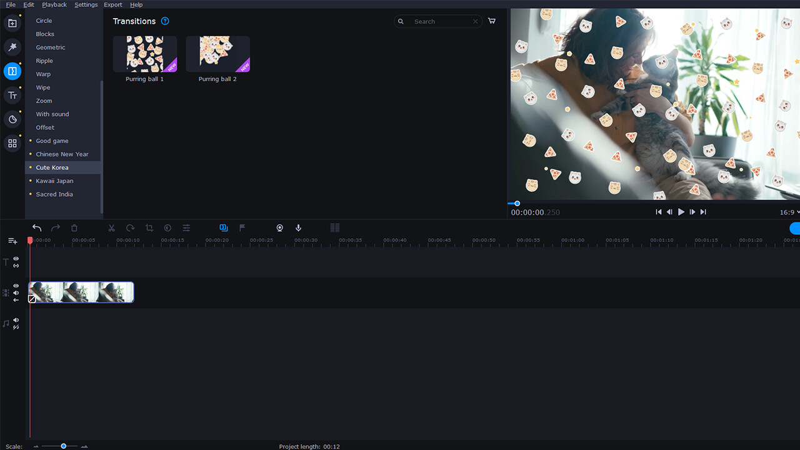The width and height of the screenshot is (800, 450).
Task: Select the Purring ball 2 transition thumbnail
Action: [217, 54]
